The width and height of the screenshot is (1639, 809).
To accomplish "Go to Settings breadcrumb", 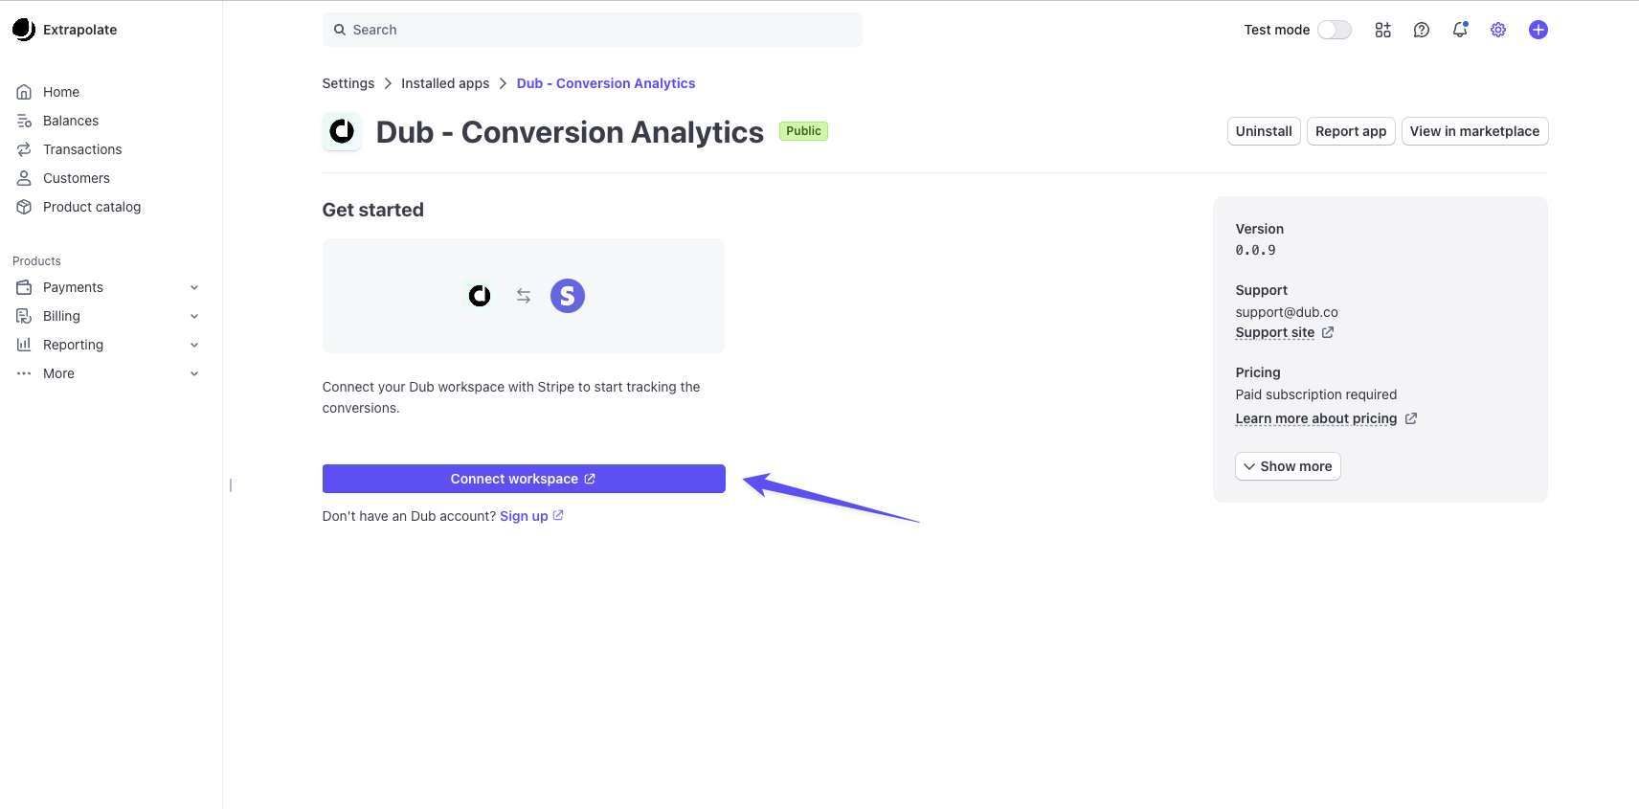I will [348, 83].
